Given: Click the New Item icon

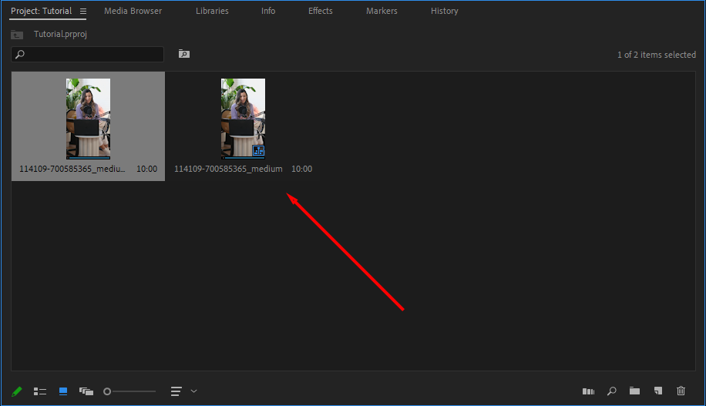Looking at the screenshot, I should (657, 391).
